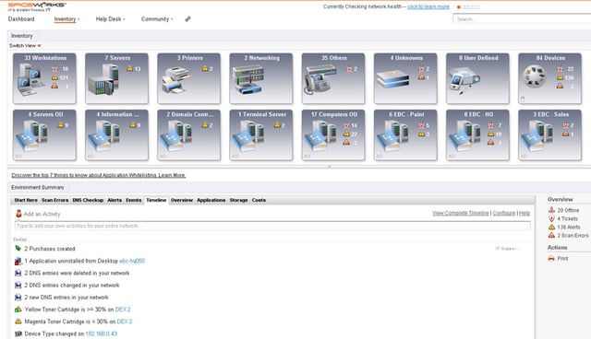Open the 6 EBC - Paint tile
The width and height of the screenshot is (591, 339).
click(405, 134)
